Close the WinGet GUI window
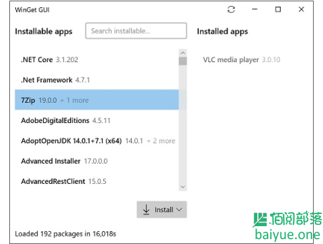This screenshot has height=244, width=323. coord(301,9)
